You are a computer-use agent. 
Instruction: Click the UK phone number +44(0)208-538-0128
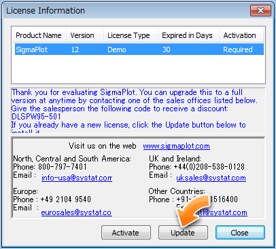point(209,167)
